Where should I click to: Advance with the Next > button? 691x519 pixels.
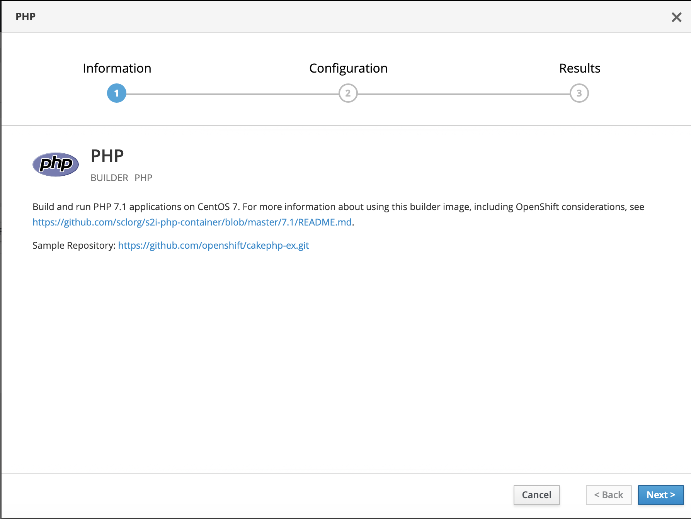(x=661, y=495)
